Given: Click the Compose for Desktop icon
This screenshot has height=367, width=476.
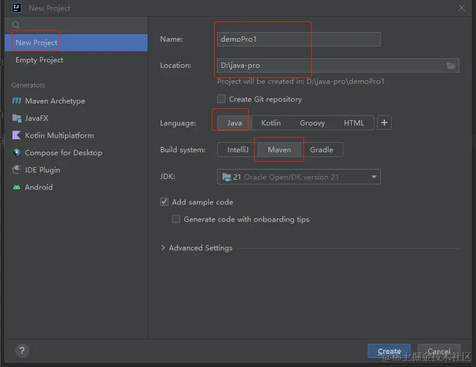Looking at the screenshot, I should click(17, 152).
